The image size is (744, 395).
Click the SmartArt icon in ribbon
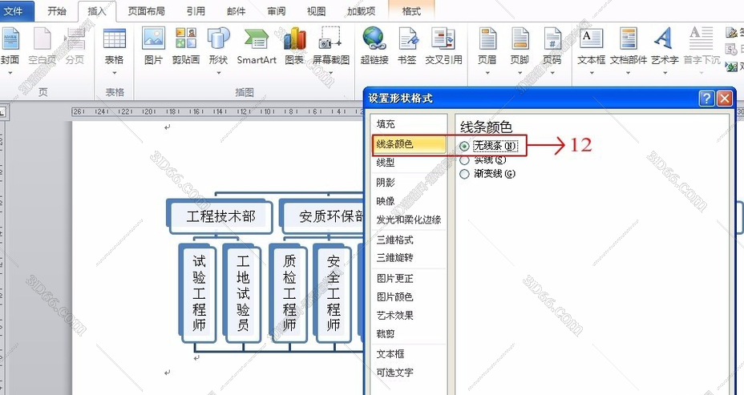click(x=257, y=45)
